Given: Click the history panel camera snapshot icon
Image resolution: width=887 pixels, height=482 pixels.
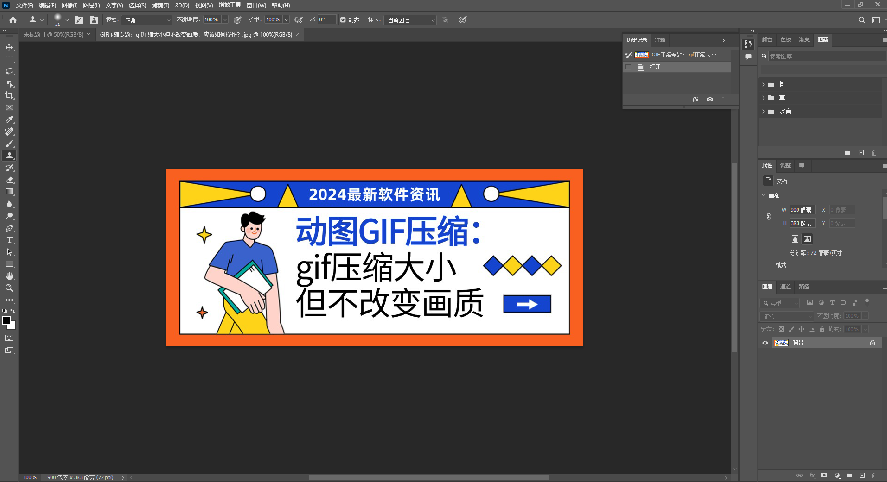Looking at the screenshot, I should tap(710, 100).
